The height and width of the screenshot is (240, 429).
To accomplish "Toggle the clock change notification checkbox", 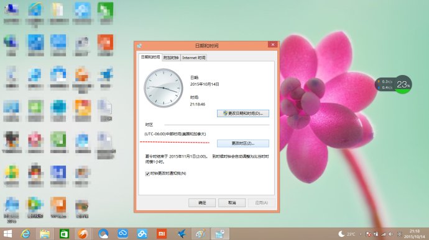I will 147,174.
